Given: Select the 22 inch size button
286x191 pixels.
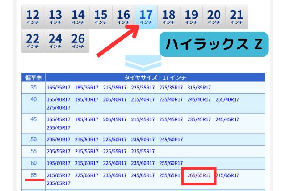Looking at the screenshot, I should pyautogui.click(x=33, y=41).
